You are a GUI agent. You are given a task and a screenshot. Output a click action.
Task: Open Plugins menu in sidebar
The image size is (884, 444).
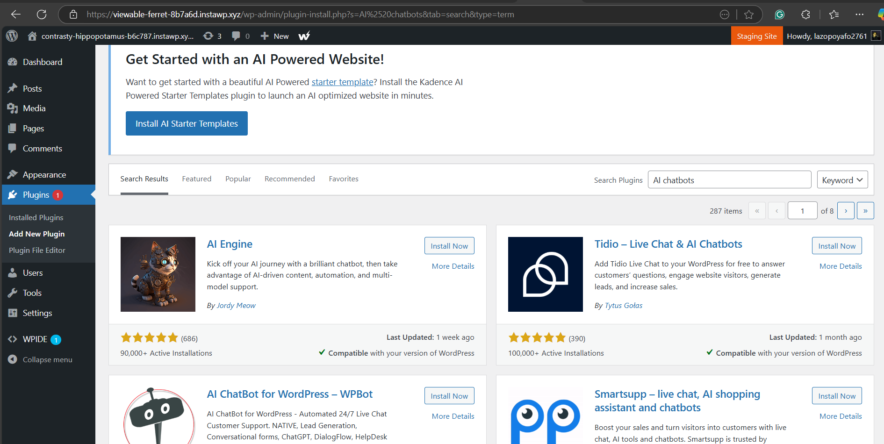[48, 195]
